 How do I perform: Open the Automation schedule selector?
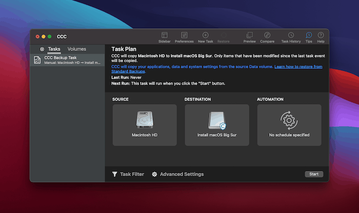tap(289, 124)
